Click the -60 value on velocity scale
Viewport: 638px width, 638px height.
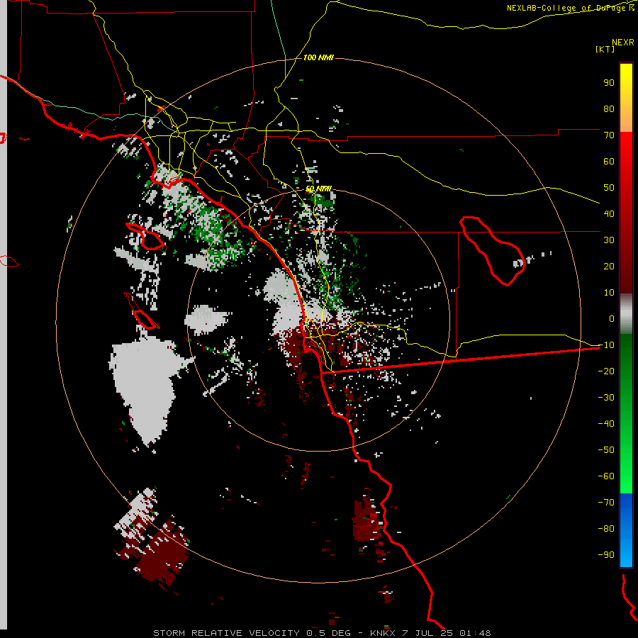[606, 476]
